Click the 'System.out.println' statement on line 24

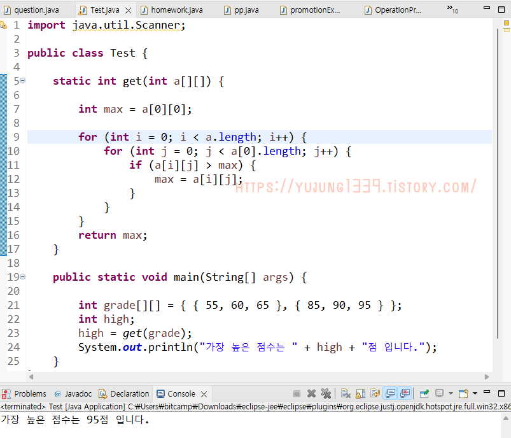(x=258, y=348)
